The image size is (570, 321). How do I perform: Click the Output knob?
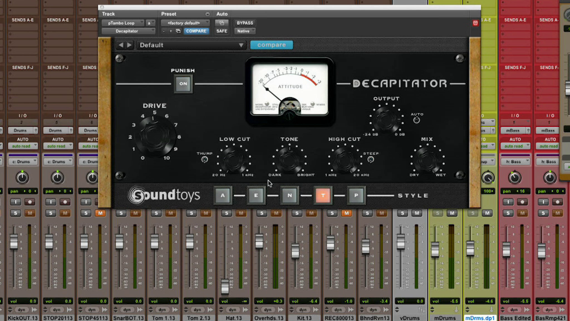(x=386, y=119)
